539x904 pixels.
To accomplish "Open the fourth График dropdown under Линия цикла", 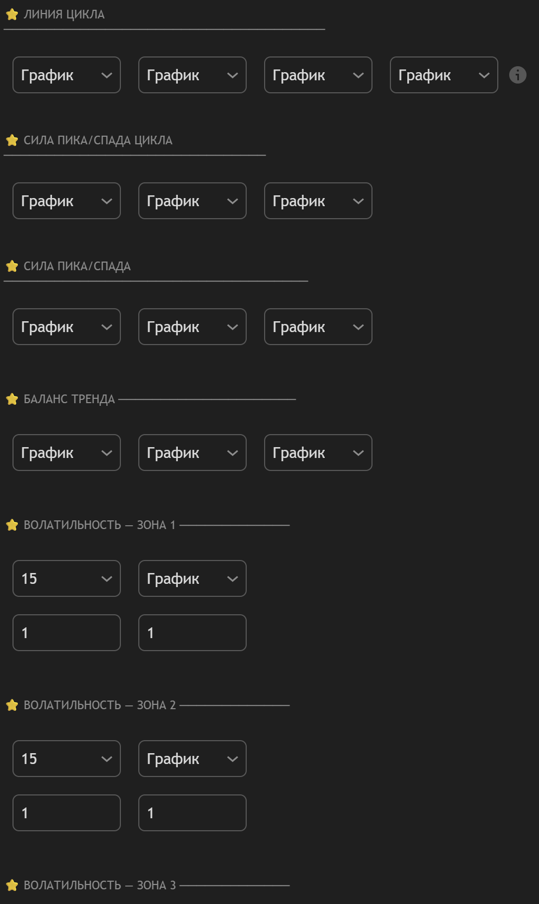I will point(444,75).
